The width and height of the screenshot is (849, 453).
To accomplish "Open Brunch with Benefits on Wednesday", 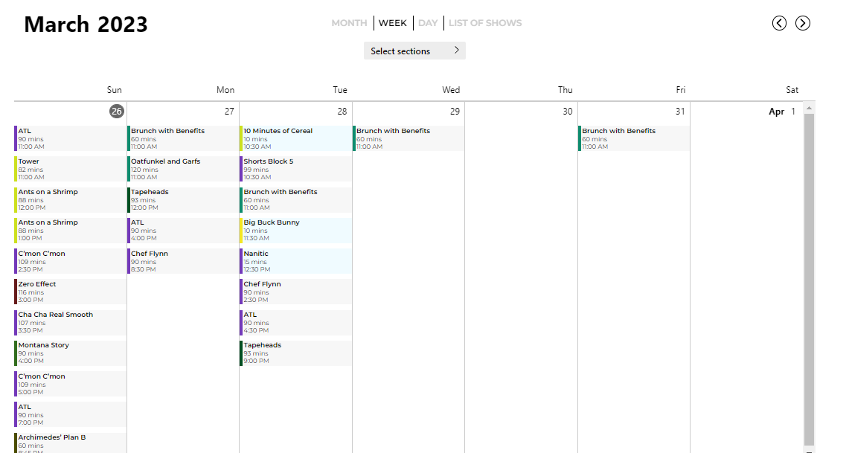I will [x=409, y=138].
